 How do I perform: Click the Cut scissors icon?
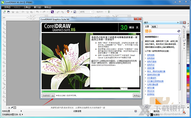point(23,12)
